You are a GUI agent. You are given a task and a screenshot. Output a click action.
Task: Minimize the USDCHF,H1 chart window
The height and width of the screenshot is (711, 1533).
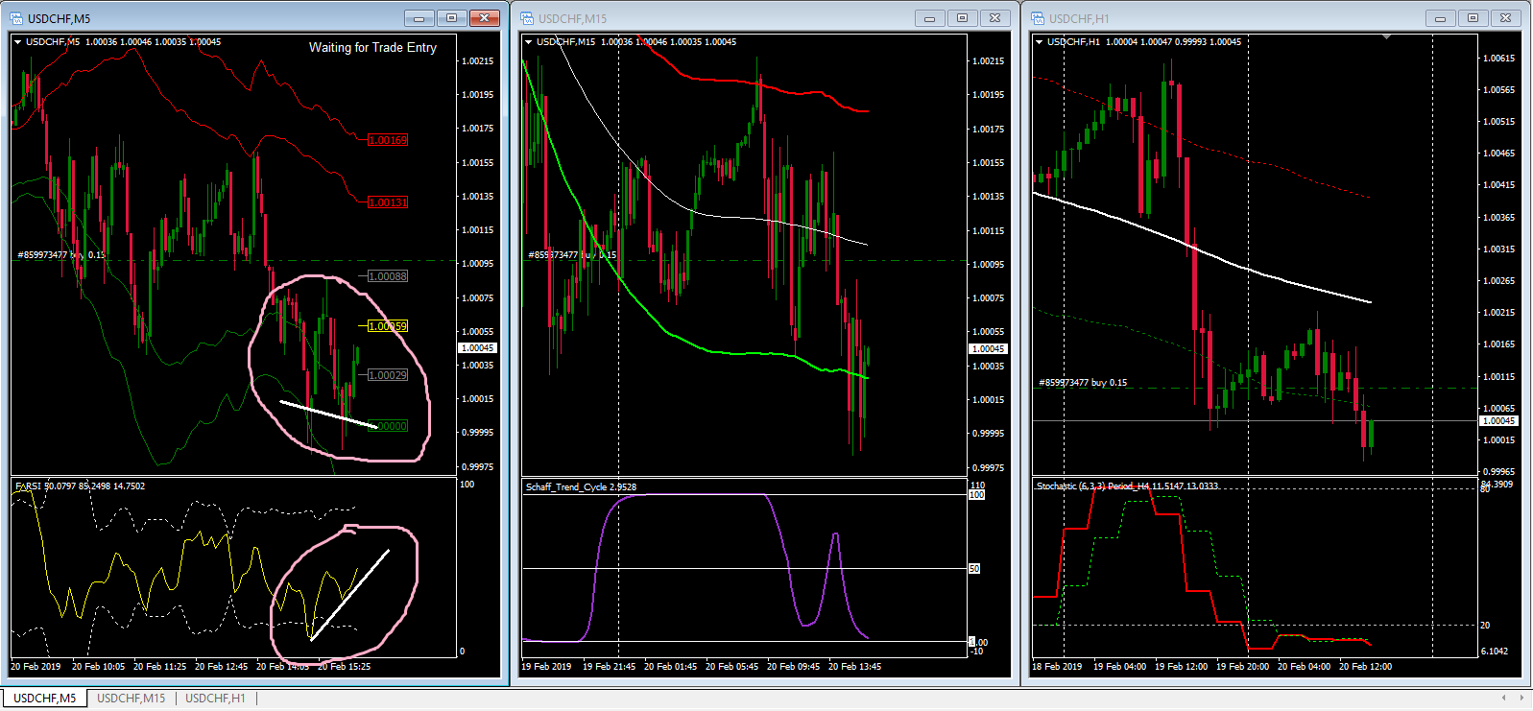pyautogui.click(x=1440, y=18)
